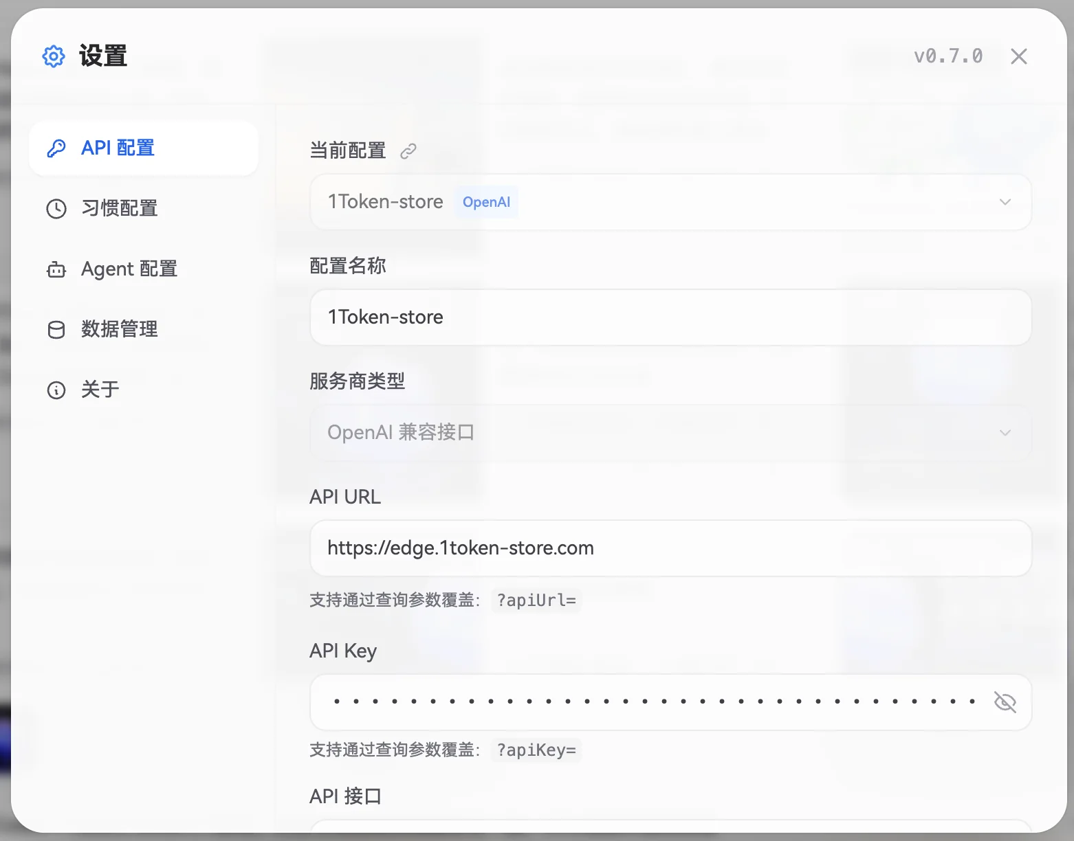
Task: Click the 当前配置 section label
Action: pos(348,150)
